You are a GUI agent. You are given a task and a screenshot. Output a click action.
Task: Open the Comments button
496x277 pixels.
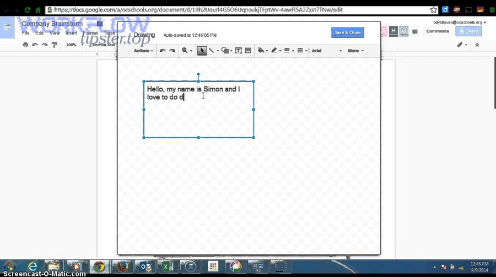point(437,31)
